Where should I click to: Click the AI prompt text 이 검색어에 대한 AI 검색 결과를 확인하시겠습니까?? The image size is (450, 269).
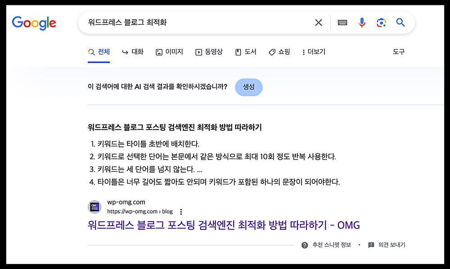157,87
